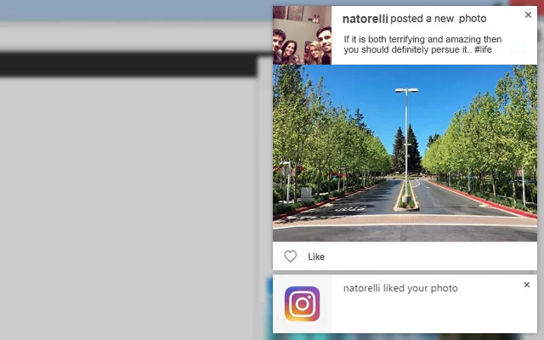Click the caption starting 'If it is both terrifying'
This screenshot has width=544, height=340.
(x=422, y=44)
